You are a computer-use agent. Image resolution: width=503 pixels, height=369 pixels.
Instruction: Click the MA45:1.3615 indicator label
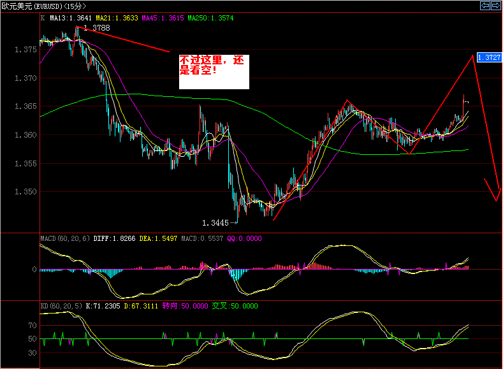pyautogui.click(x=163, y=18)
